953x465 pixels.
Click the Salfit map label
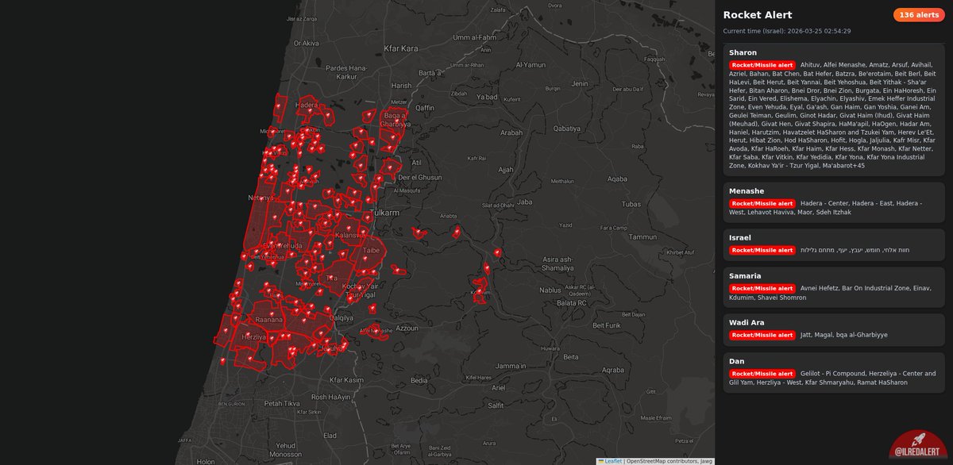click(x=496, y=405)
